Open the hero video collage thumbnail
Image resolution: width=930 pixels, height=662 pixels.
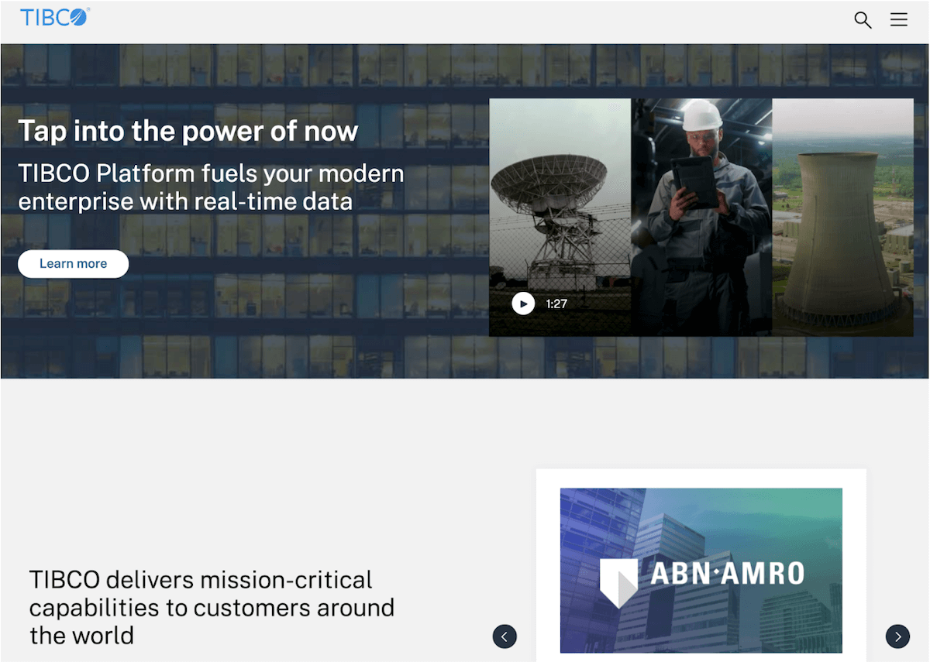click(701, 218)
